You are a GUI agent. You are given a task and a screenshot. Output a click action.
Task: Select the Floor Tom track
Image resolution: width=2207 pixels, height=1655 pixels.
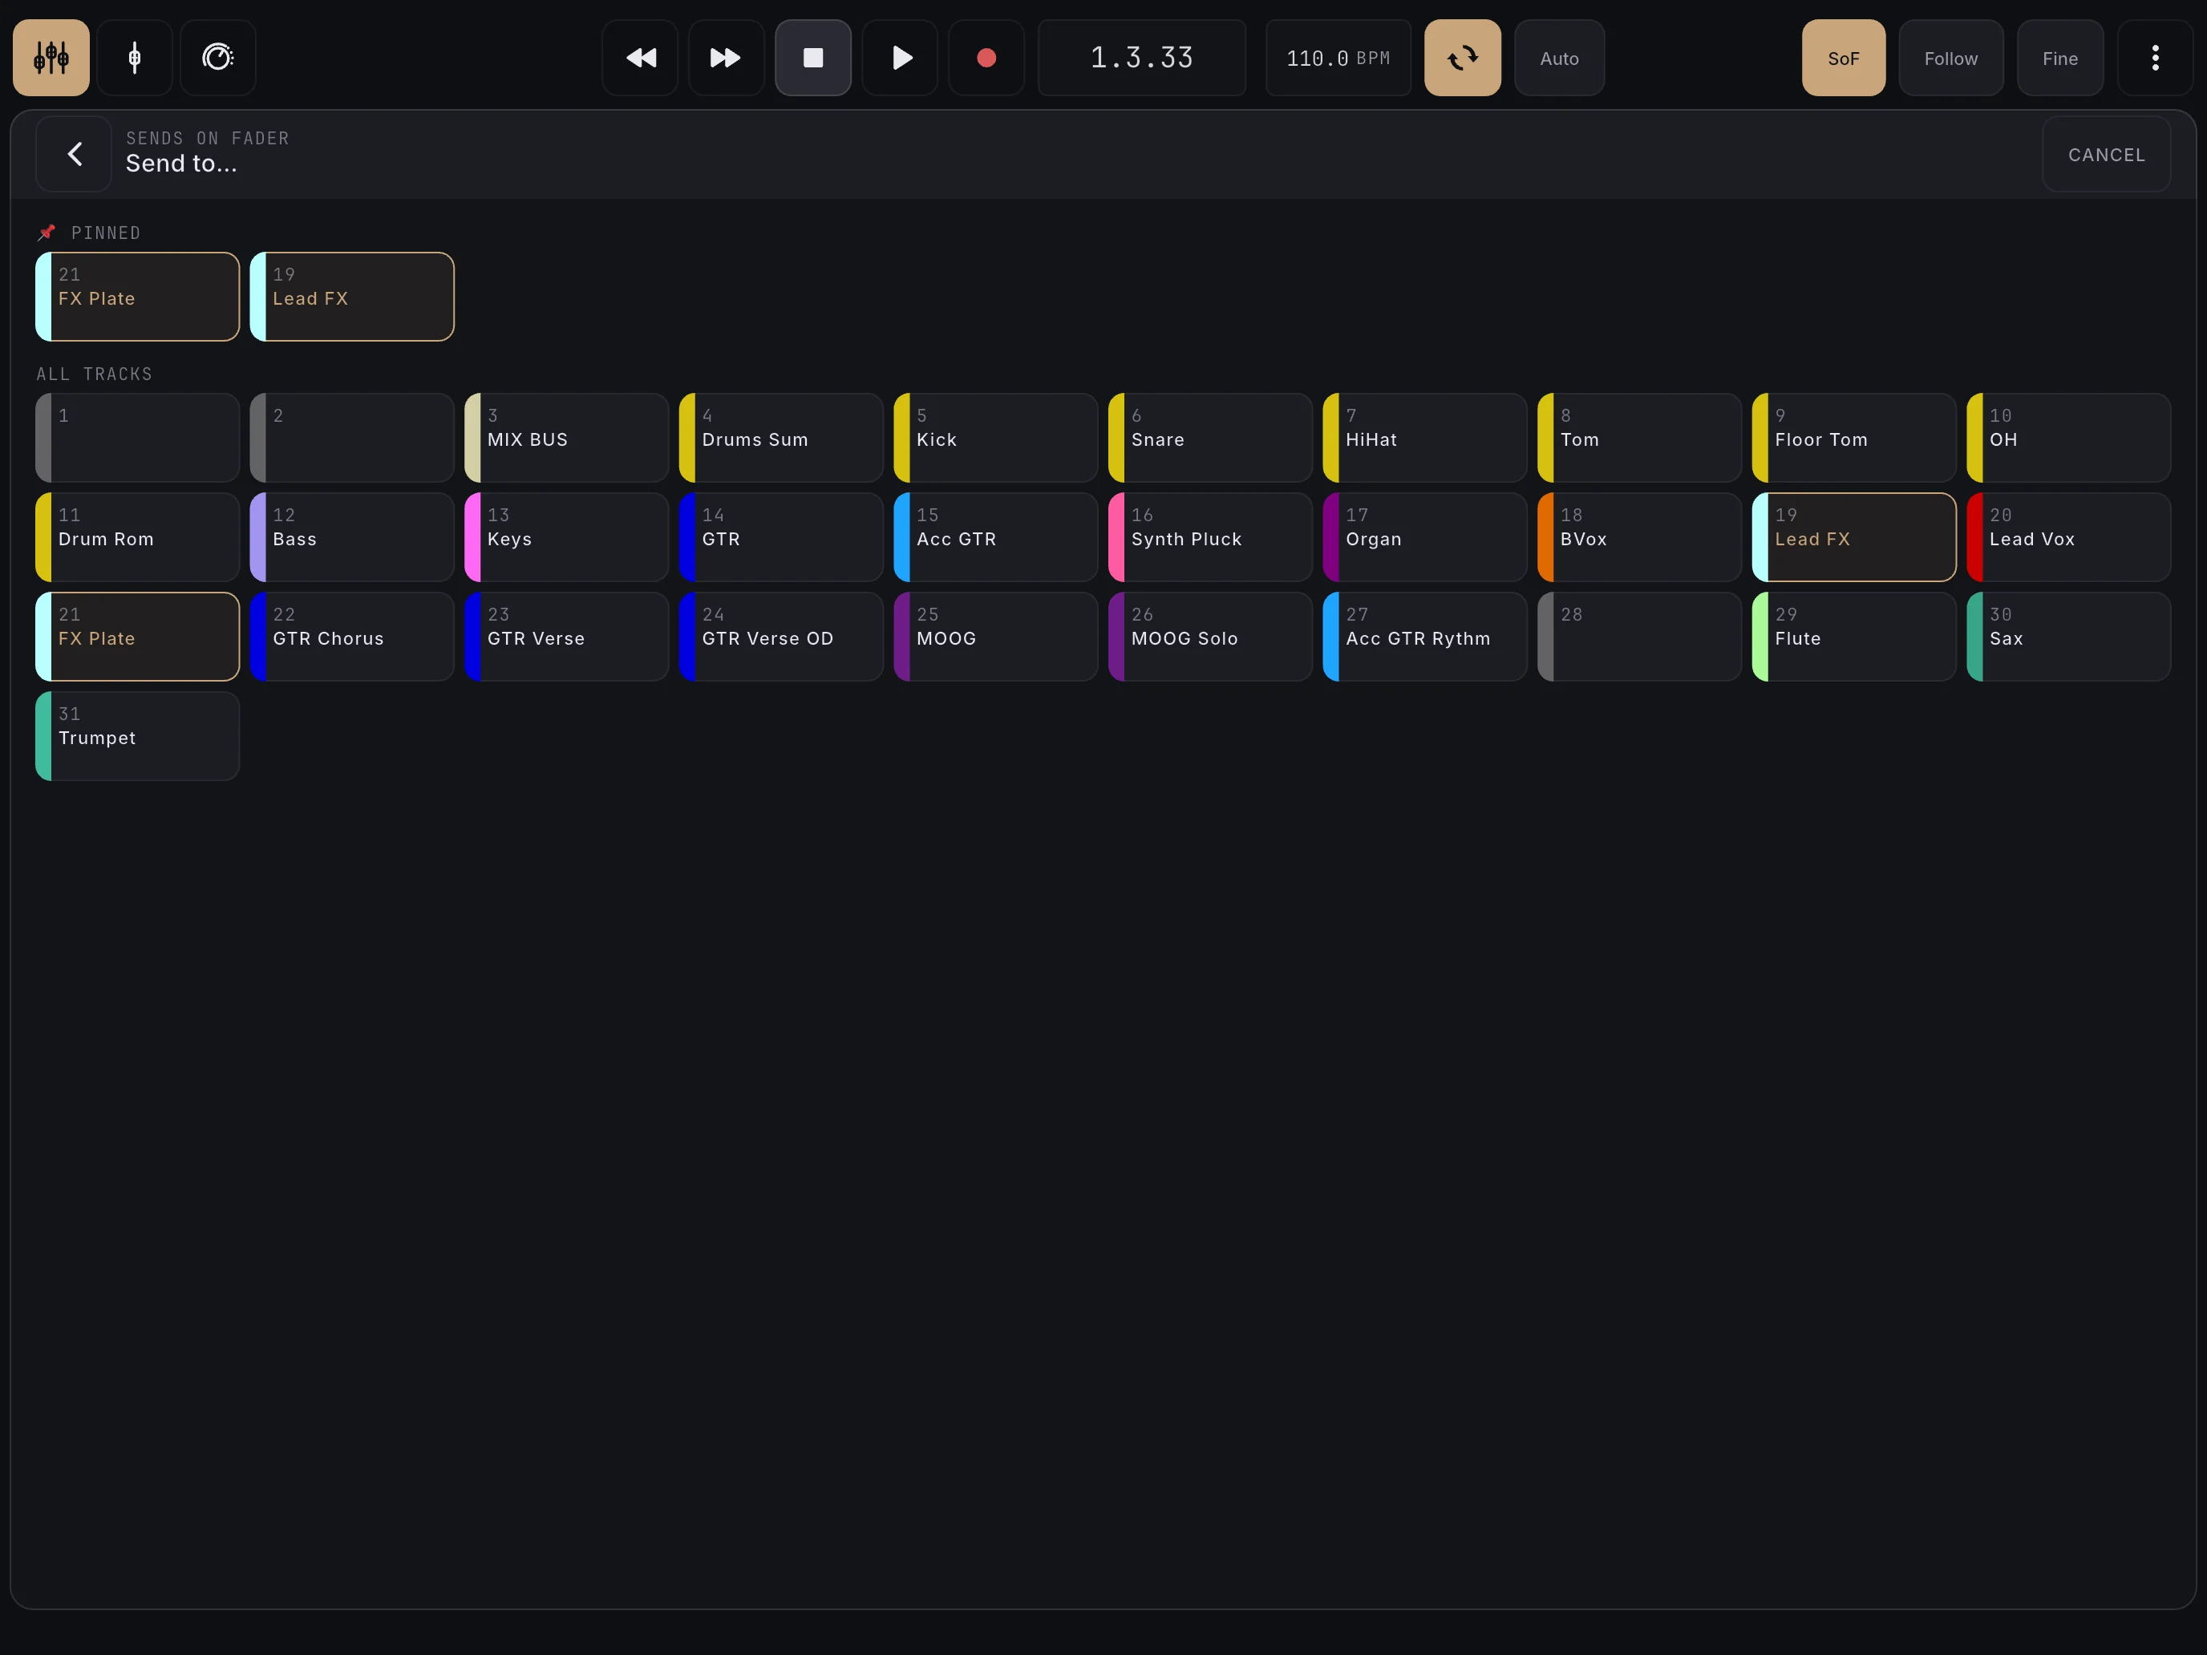click(1854, 438)
